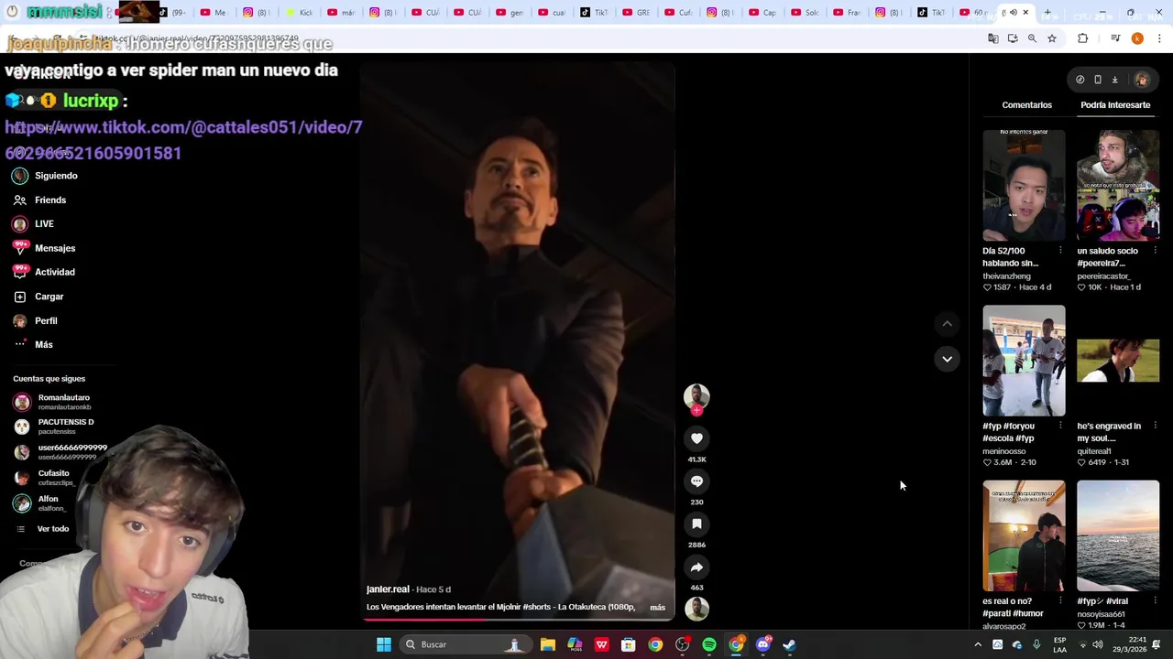Open Steam from the taskbar

789,644
